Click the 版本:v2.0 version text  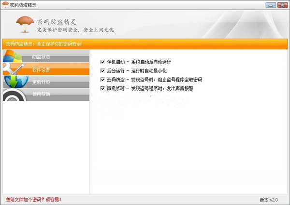[x=269, y=200]
